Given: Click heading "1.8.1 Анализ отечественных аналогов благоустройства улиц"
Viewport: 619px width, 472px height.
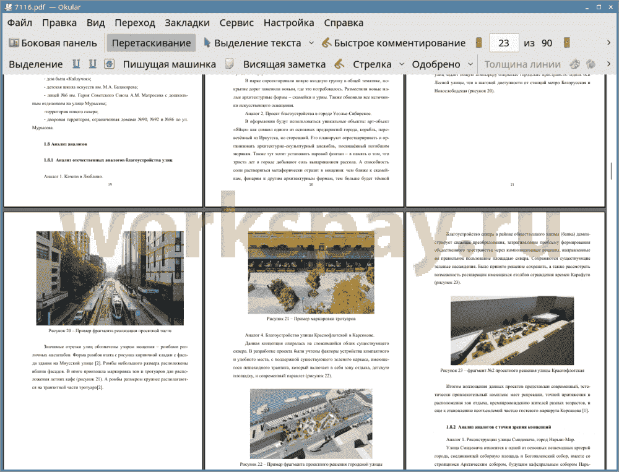Looking at the screenshot, I should coord(108,160).
